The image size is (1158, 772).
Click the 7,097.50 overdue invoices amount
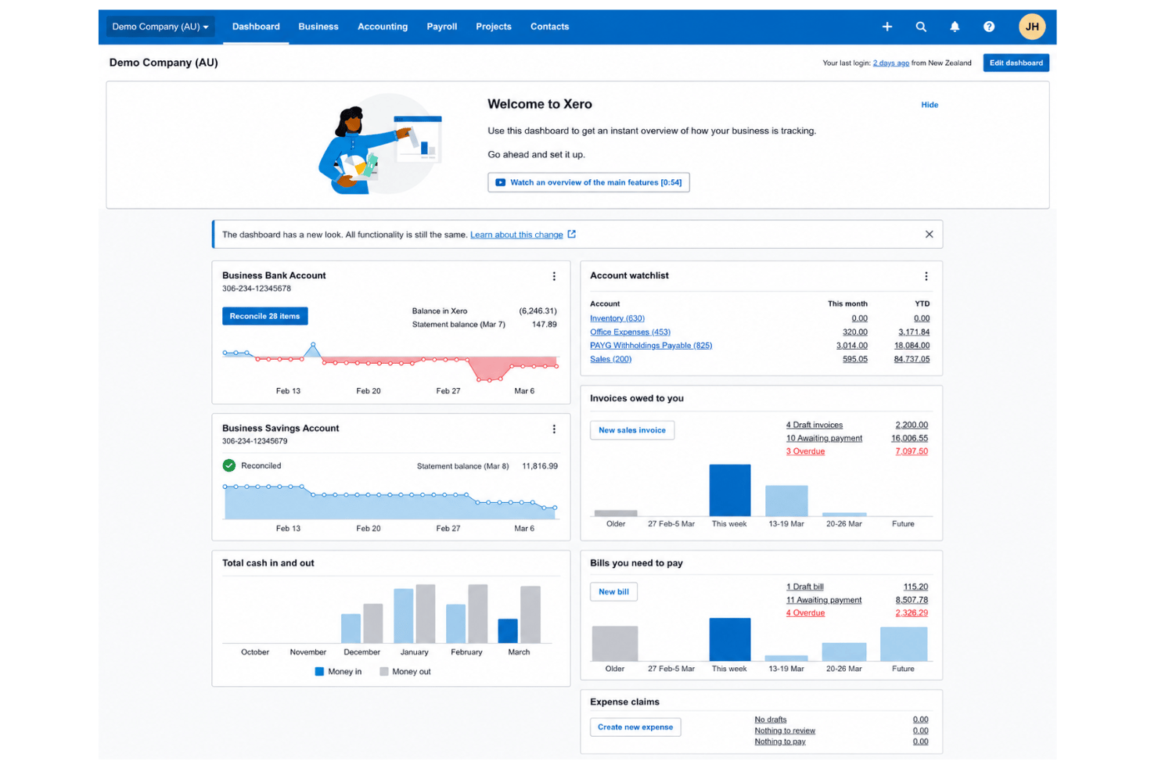(912, 451)
